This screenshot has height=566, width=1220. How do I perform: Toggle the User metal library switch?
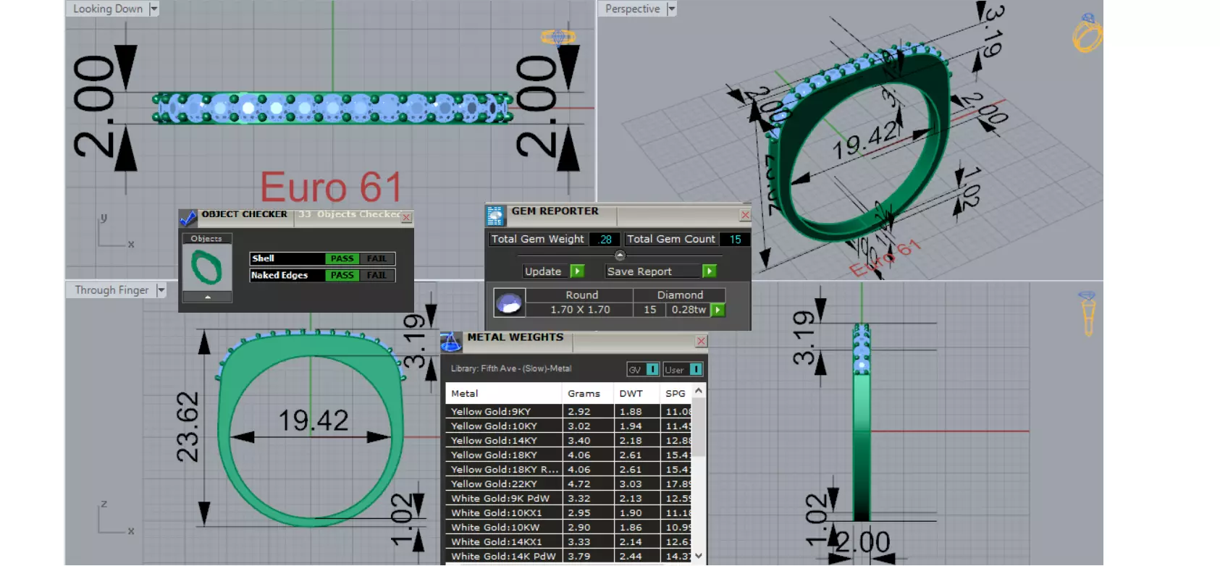(696, 370)
